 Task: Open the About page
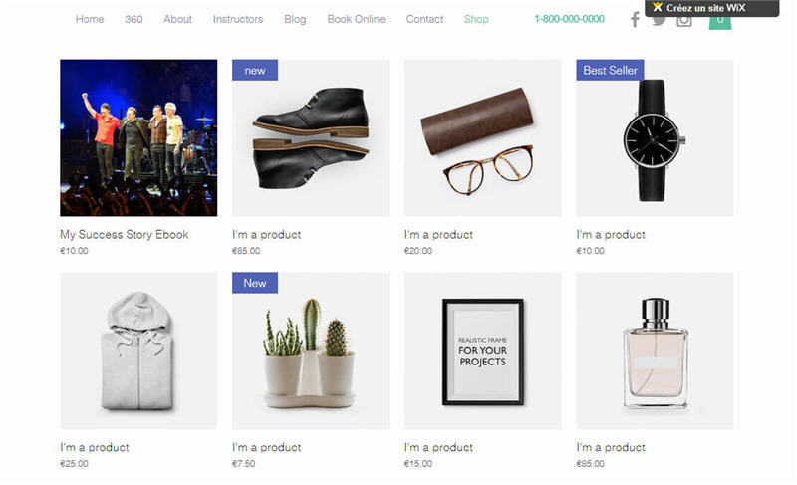point(178,19)
